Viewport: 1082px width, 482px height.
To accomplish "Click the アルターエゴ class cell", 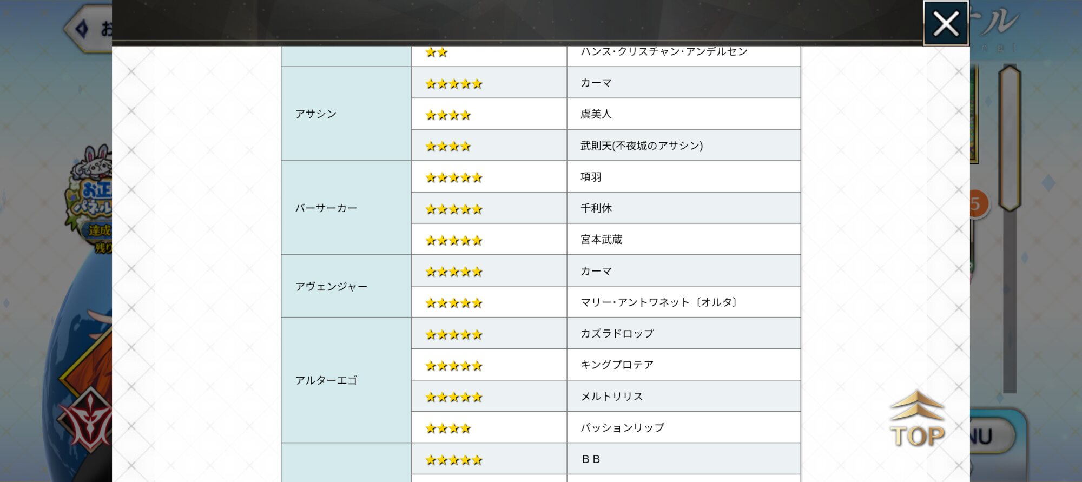I will tap(346, 380).
